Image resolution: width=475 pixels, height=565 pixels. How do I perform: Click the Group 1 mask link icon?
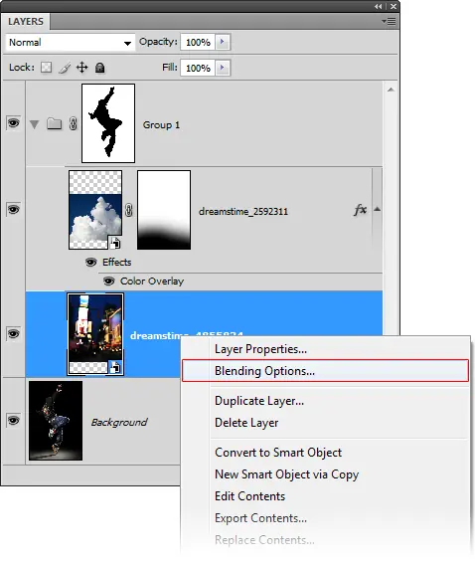click(x=74, y=124)
